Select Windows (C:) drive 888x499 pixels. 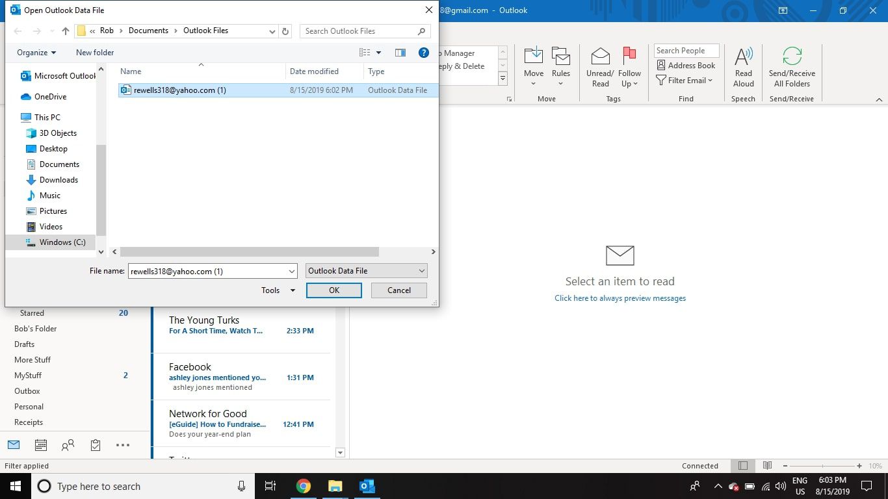tap(50, 242)
